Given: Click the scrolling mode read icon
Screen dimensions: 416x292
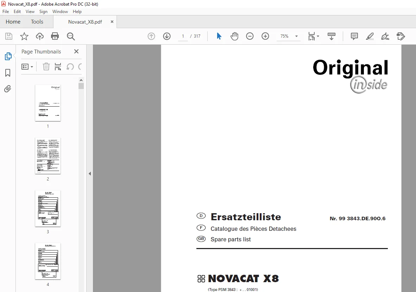Looking at the screenshot, I should point(332,36).
